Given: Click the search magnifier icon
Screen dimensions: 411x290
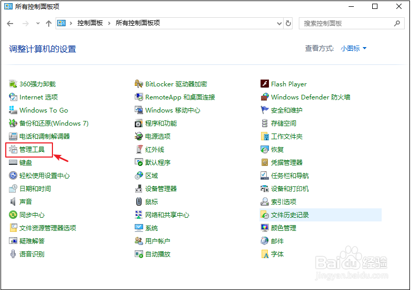Looking at the screenshot, I should tap(397, 23).
